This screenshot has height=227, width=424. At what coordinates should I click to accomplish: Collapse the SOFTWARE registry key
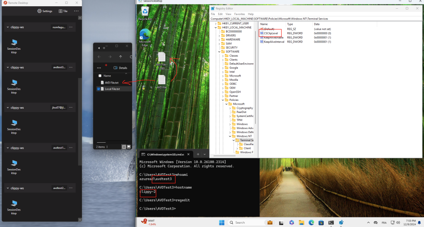coord(219,52)
